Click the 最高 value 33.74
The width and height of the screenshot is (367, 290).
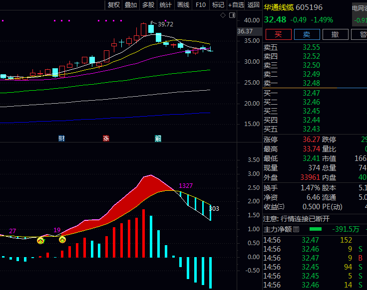[x=311, y=149]
